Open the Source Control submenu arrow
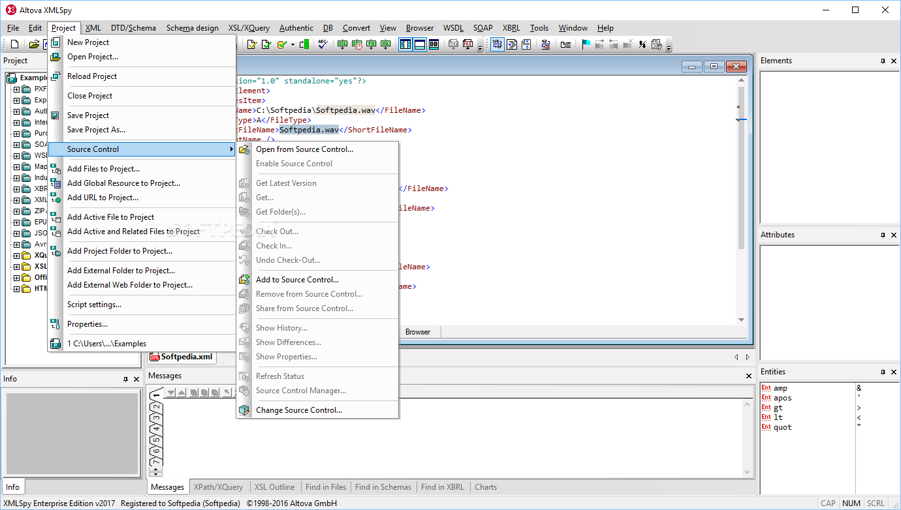Viewport: 901px width, 510px height. pos(231,149)
